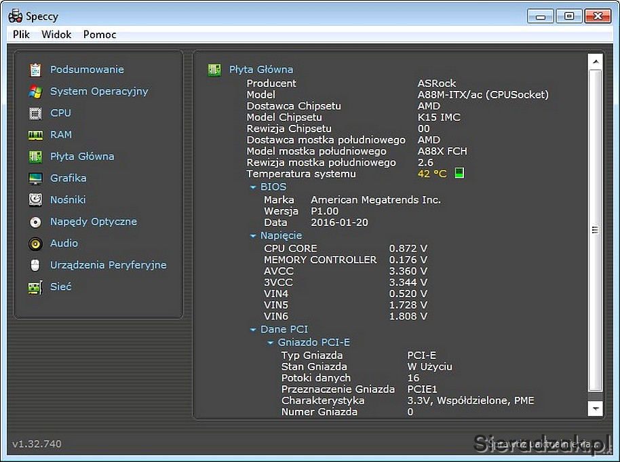The image size is (620, 462).
Task: Click the CPU CORE voltage 0.872 V
Action: click(408, 248)
